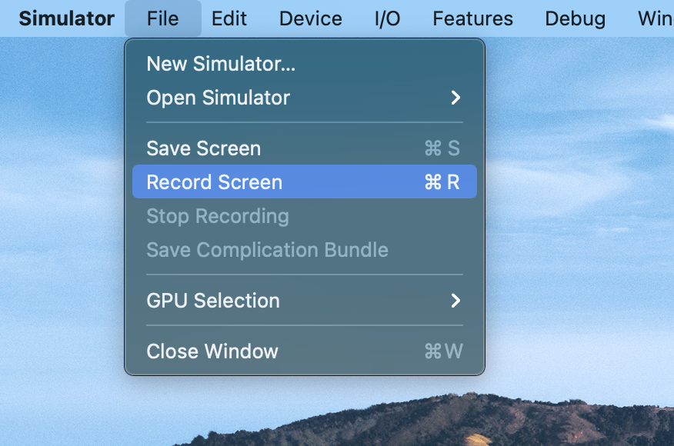Open the partially visible Window menu

[x=654, y=18]
